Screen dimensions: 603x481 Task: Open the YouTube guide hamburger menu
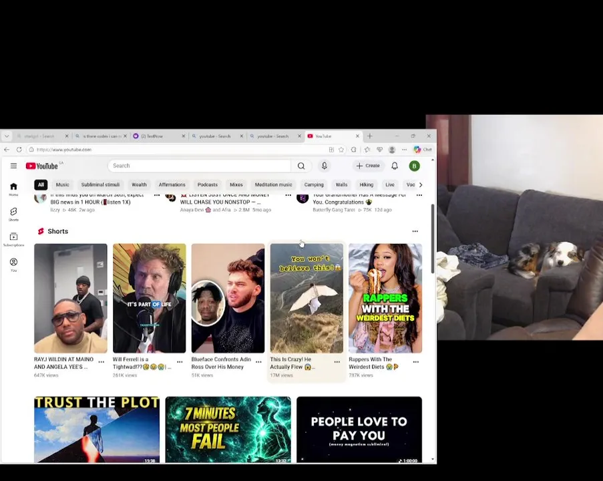(x=13, y=166)
